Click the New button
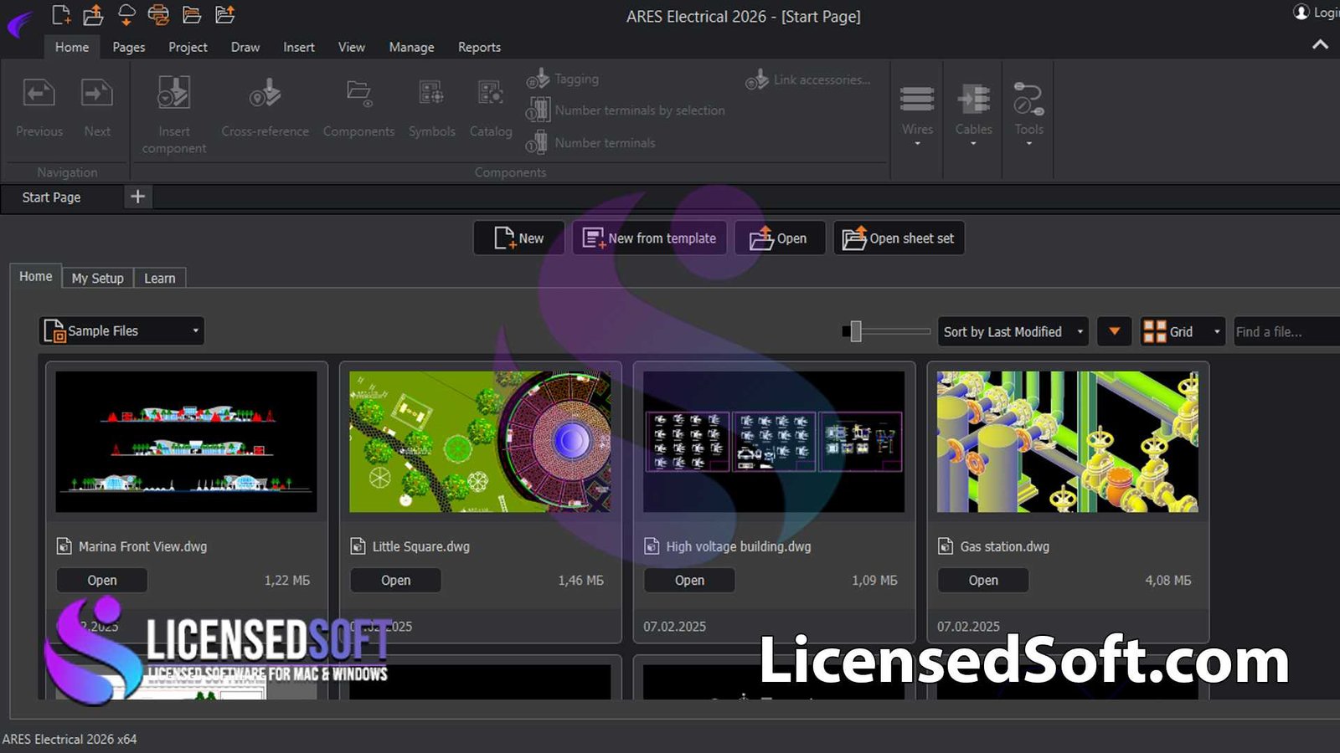The height and width of the screenshot is (753, 1340). click(518, 238)
